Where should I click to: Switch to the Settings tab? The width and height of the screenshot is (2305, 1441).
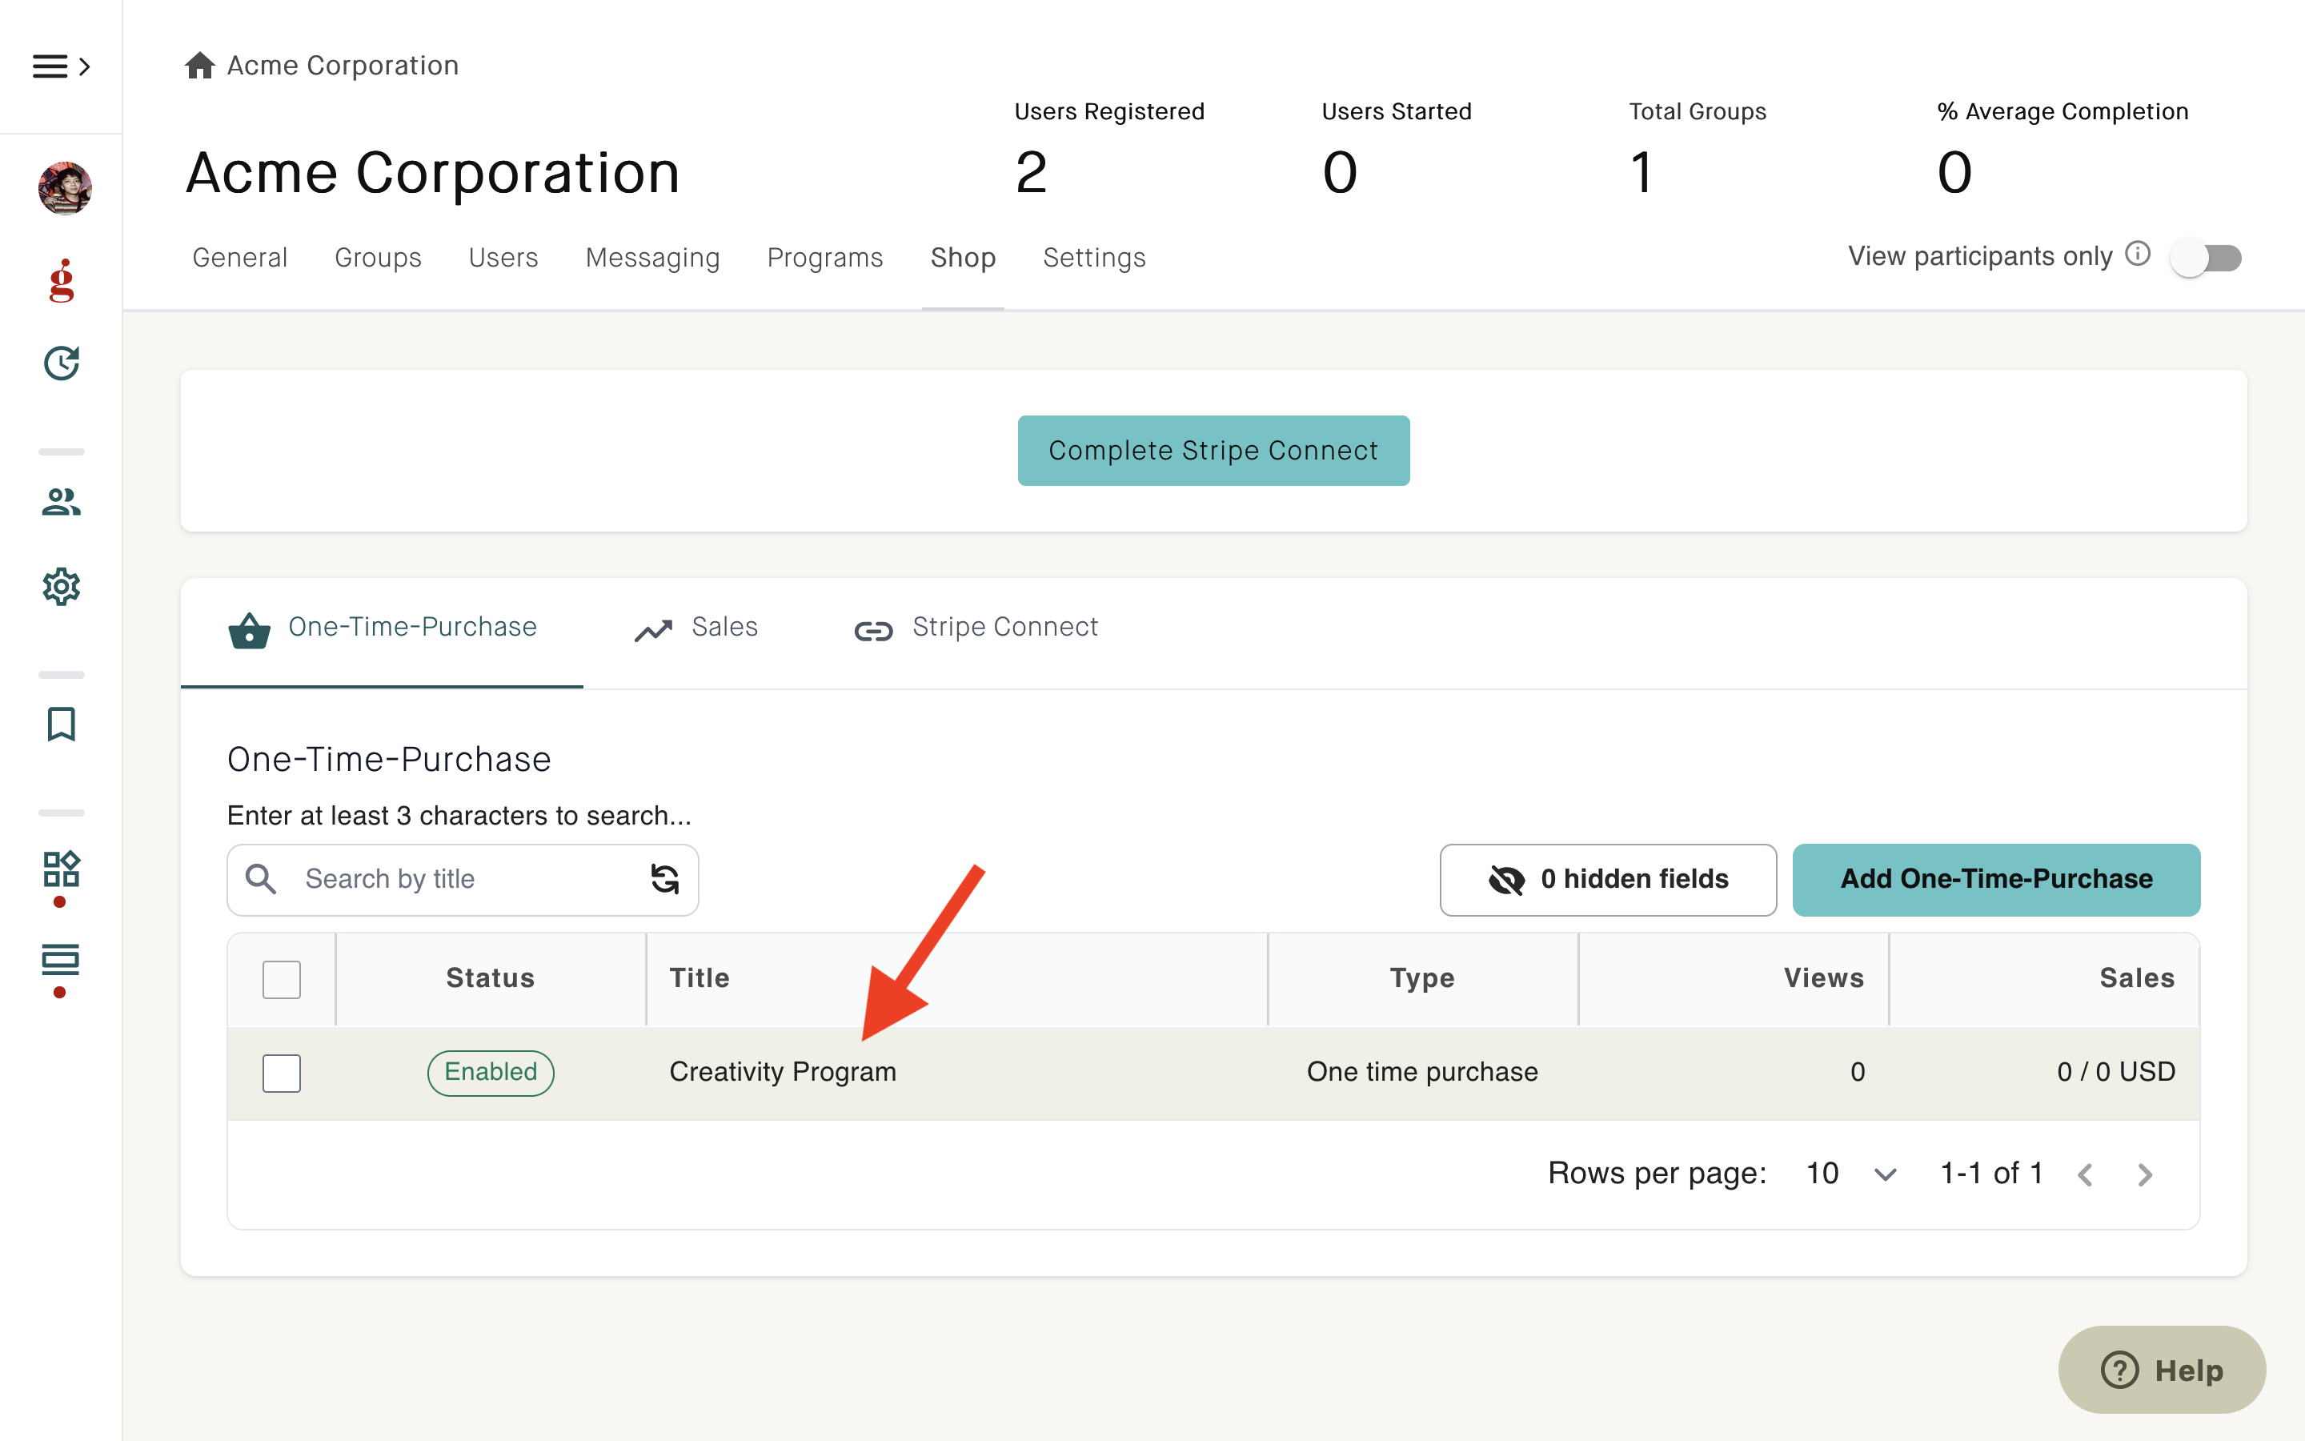(1094, 257)
